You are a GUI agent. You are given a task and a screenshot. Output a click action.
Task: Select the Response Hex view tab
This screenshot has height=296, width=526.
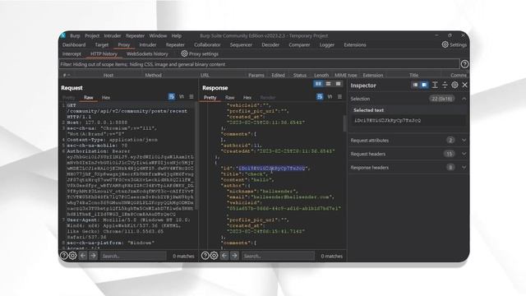pyautogui.click(x=247, y=97)
